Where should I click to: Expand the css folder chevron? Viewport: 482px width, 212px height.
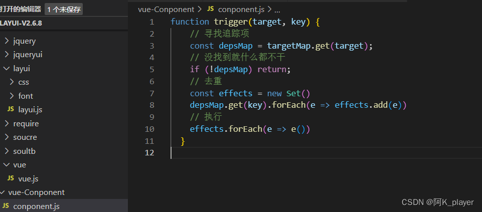coord(12,82)
